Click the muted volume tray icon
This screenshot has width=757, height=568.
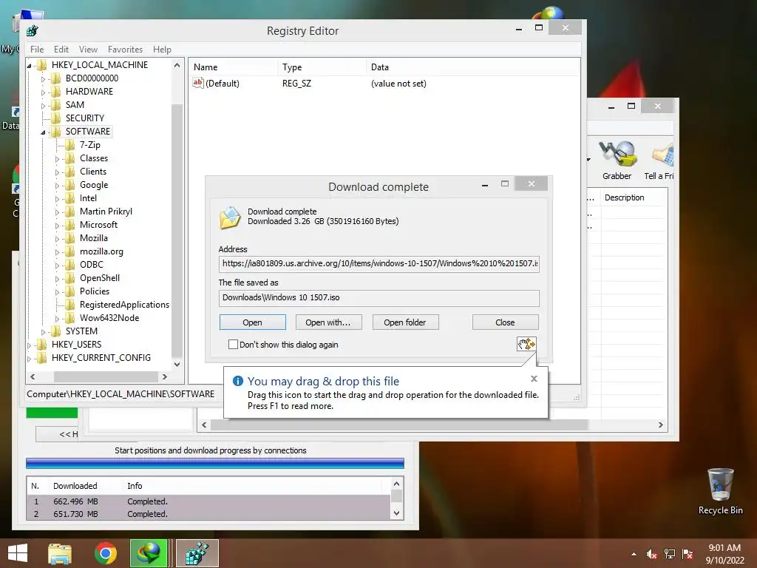pyautogui.click(x=652, y=554)
